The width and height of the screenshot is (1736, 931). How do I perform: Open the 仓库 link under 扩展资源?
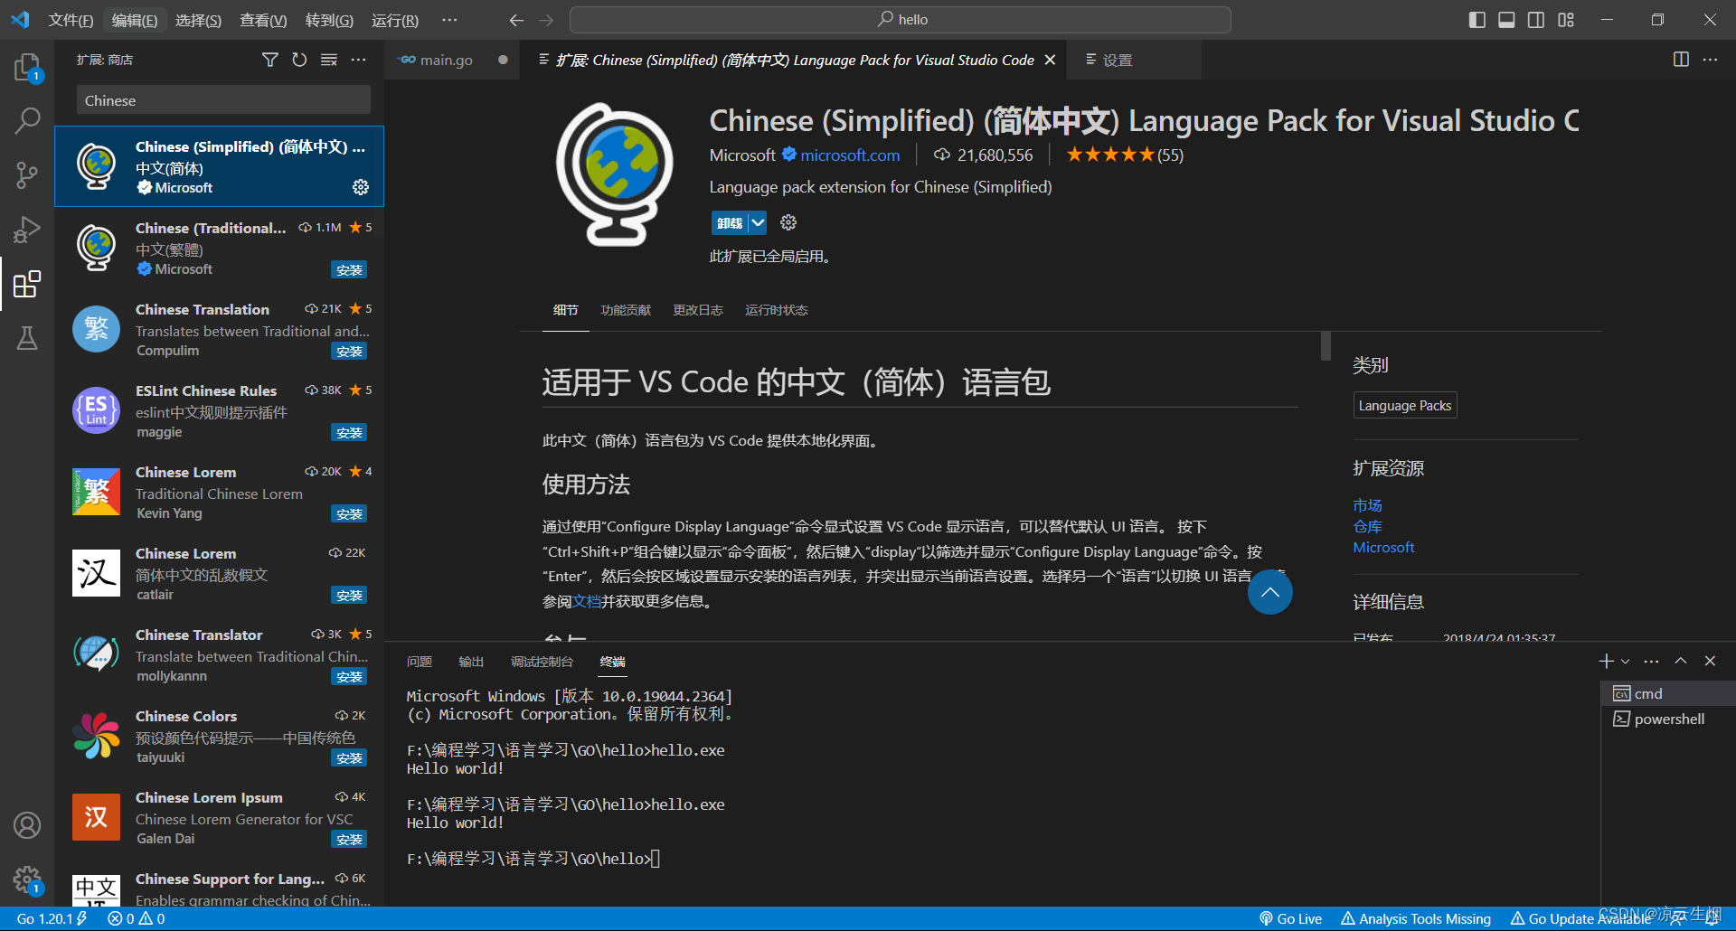click(1366, 526)
